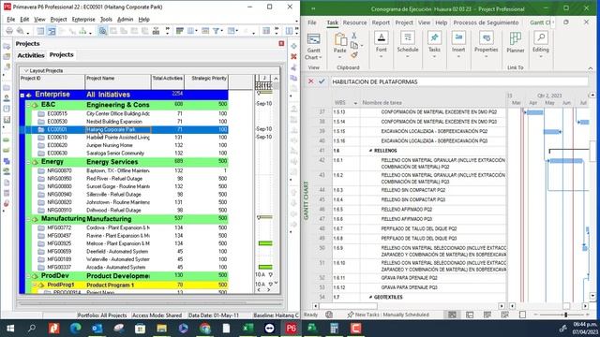Open Microsoft Edge from the Windows taskbar
The height and width of the screenshot is (337, 600).
[x=75, y=329]
